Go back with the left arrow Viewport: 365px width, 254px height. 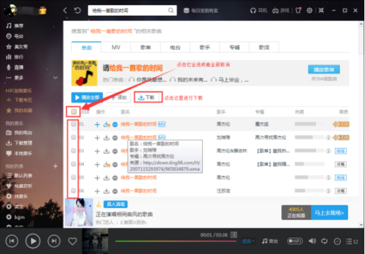click(65, 11)
